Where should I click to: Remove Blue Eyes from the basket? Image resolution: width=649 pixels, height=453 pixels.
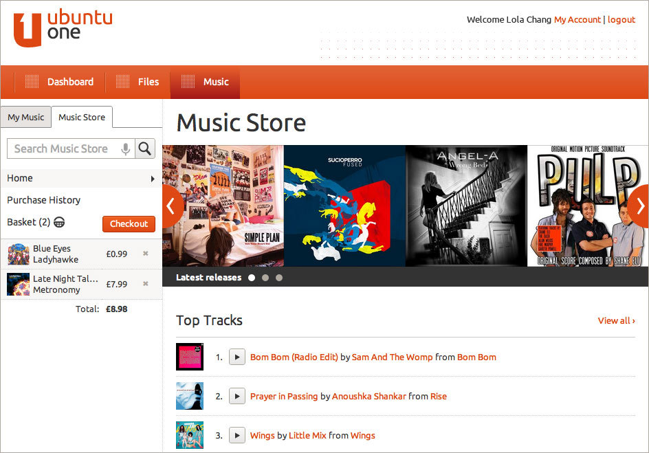pyautogui.click(x=146, y=253)
